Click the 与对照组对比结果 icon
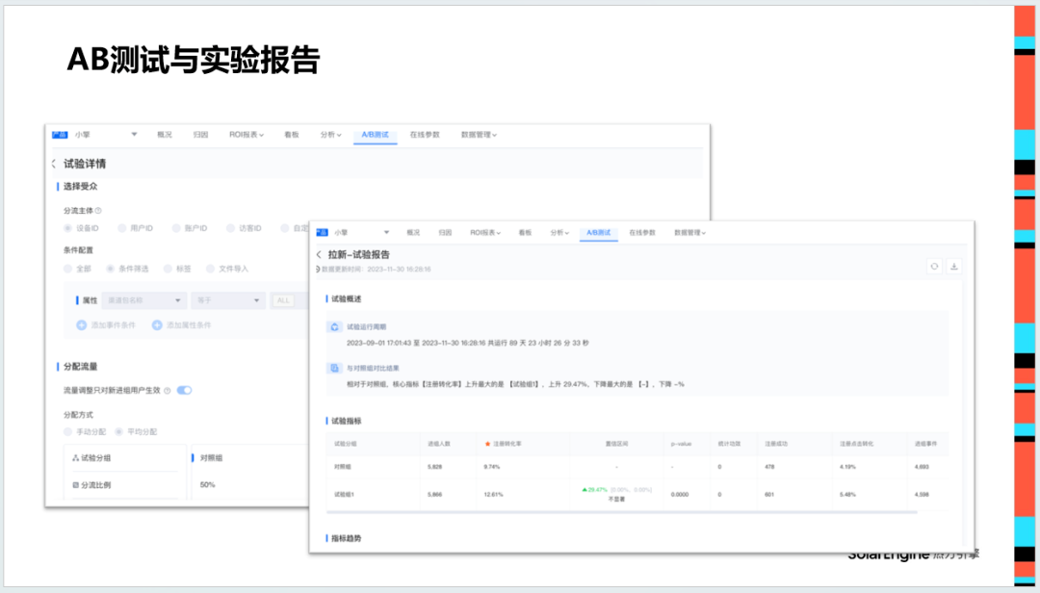1040x593 pixels. coord(332,369)
